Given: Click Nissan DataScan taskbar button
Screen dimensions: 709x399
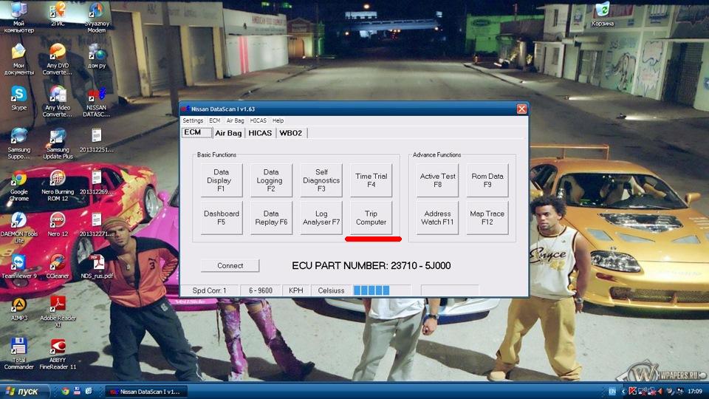Looking at the screenshot, I should pyautogui.click(x=145, y=392).
